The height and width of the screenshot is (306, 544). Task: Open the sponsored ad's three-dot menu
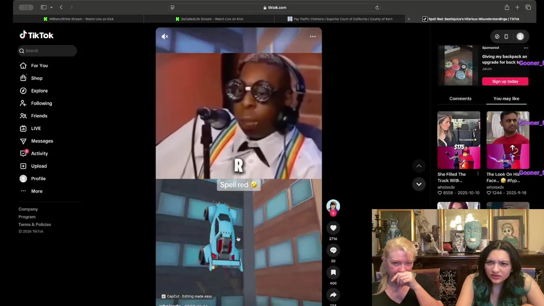[526, 48]
